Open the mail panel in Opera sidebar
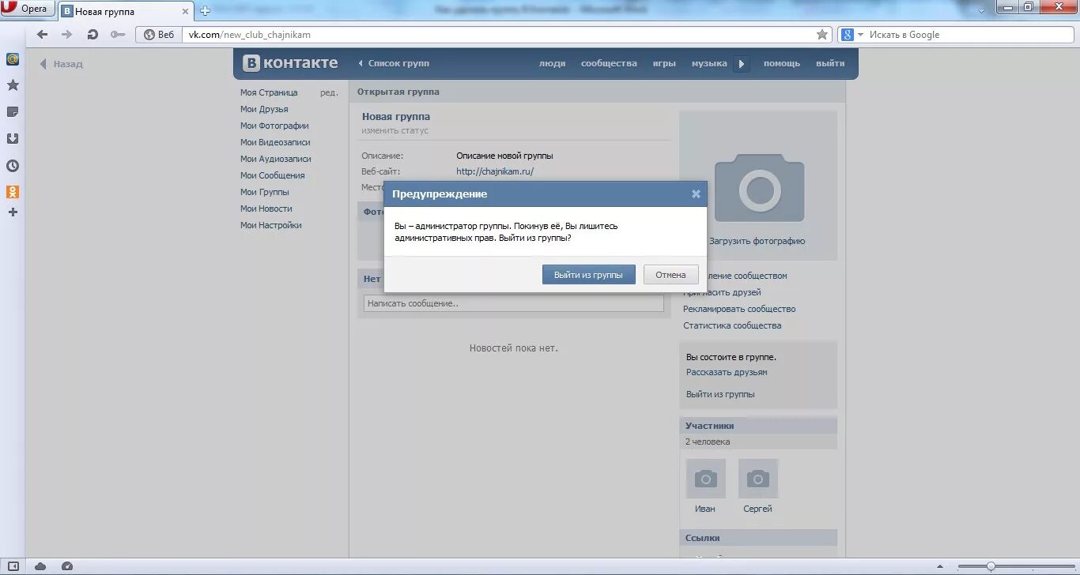This screenshot has width=1080, height=575. pos(13,59)
